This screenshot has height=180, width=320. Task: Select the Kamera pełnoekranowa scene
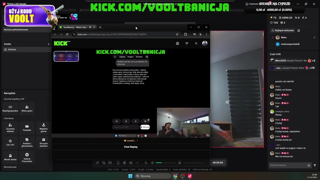[26, 29]
